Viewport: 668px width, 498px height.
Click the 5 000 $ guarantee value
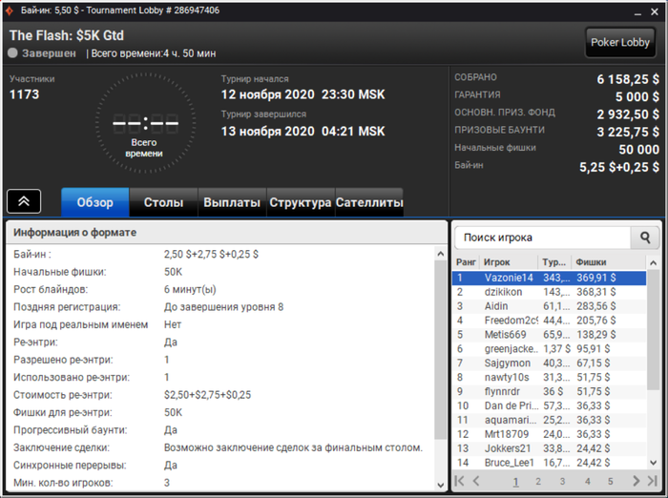point(637,96)
